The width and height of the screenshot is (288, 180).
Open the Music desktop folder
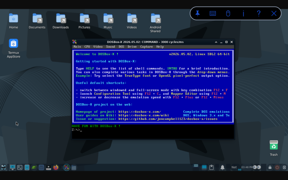(x=108, y=21)
